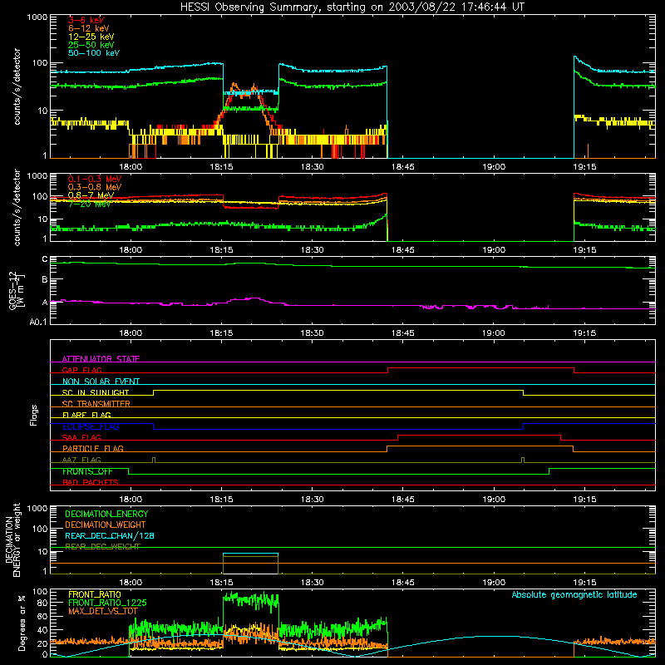Click the 0.3-0.8 MeV legend label

(x=95, y=187)
